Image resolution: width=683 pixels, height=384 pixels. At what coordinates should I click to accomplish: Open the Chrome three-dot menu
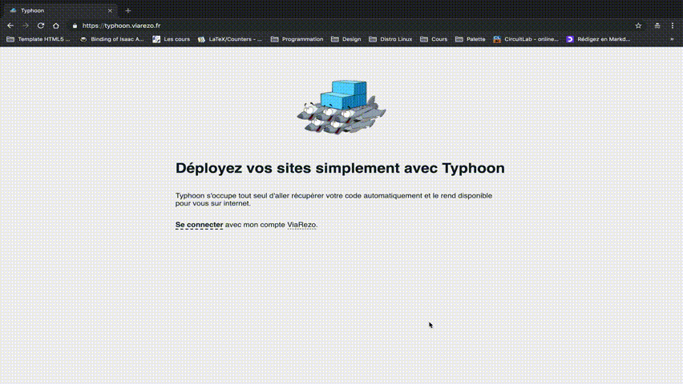673,26
